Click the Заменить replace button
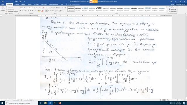The width and height of the screenshot is (187, 105). click(x=172, y=9)
